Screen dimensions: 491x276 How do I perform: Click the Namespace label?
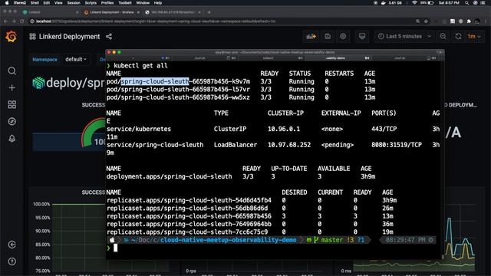tap(44, 60)
